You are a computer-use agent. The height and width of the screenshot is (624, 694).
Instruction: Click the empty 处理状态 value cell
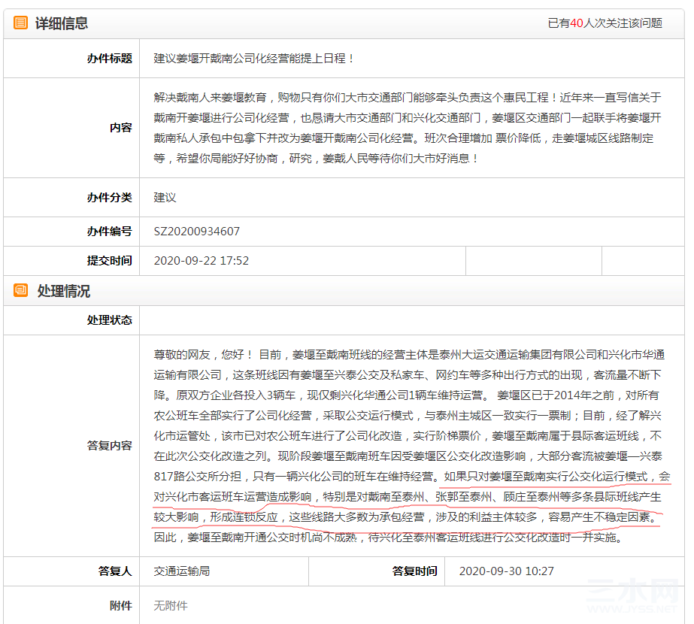click(411, 320)
